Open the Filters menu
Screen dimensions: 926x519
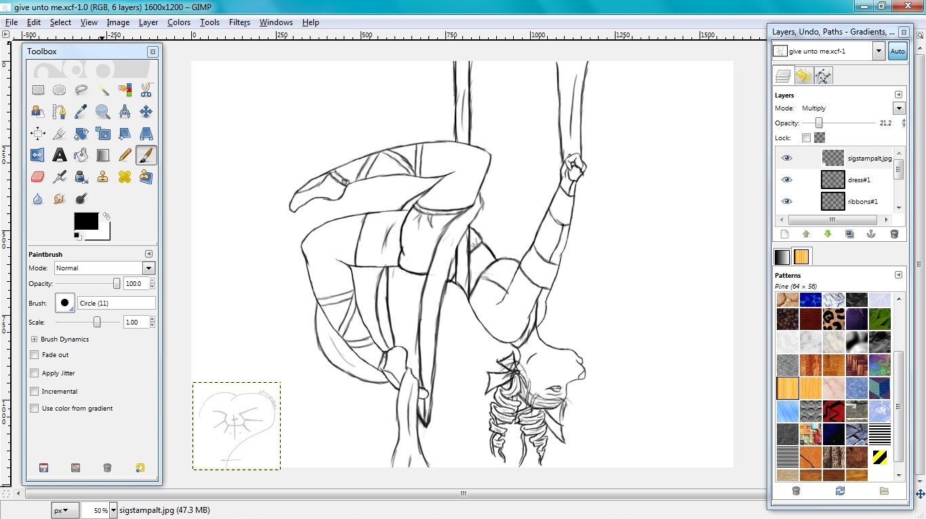coord(239,22)
